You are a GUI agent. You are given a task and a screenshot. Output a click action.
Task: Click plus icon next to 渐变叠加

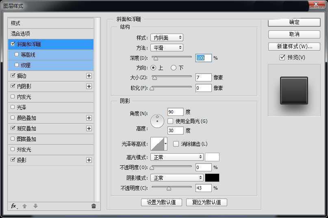pos(89,128)
